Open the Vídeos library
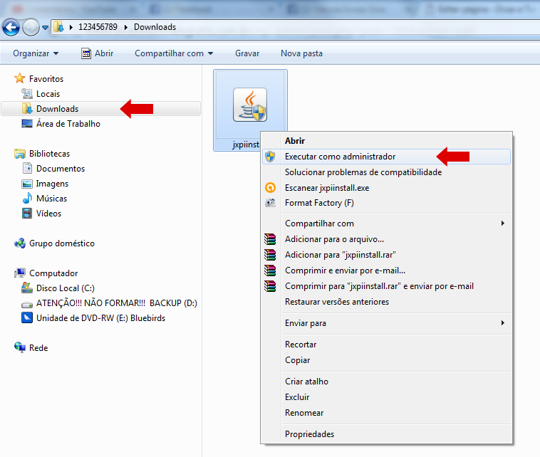The height and width of the screenshot is (457, 540). [48, 214]
